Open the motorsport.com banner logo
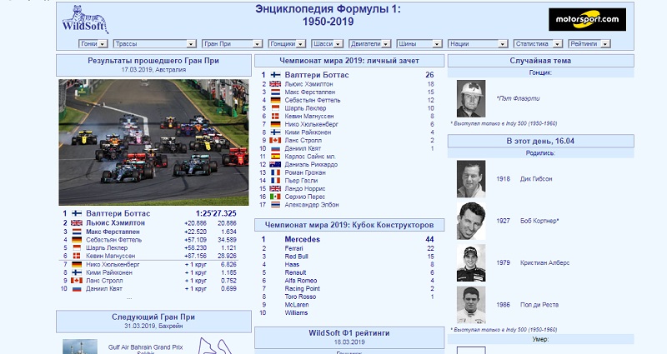667x354 pixels. tap(587, 19)
